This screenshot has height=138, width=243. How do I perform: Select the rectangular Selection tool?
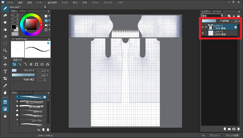point(5,44)
